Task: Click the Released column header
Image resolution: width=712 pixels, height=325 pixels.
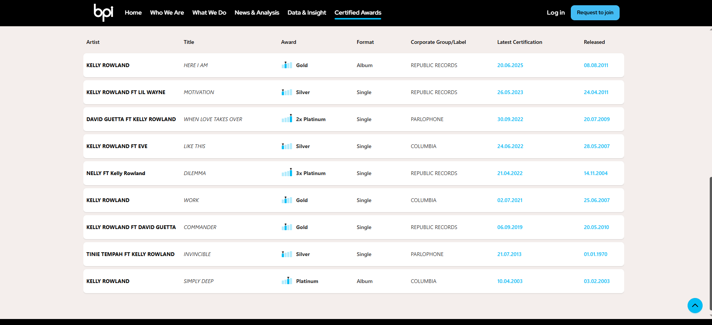Action: [x=594, y=42]
